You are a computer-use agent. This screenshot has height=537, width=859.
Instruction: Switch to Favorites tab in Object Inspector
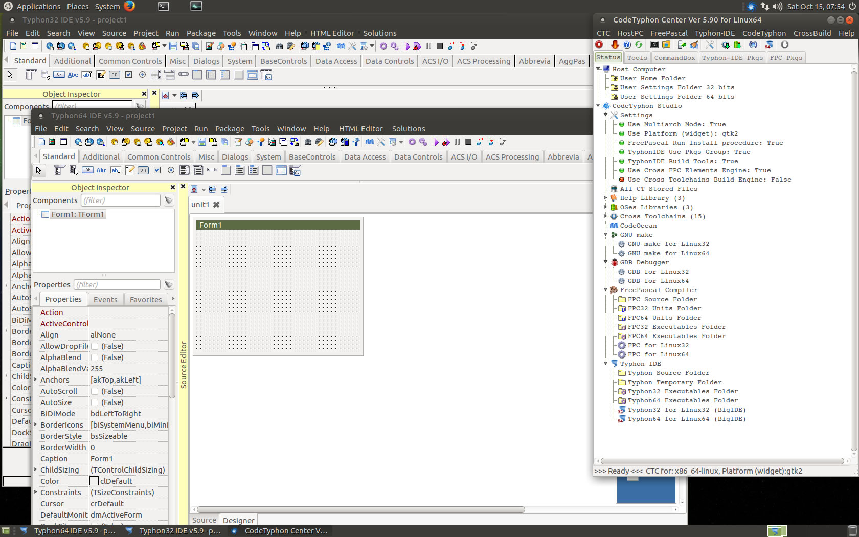click(146, 300)
